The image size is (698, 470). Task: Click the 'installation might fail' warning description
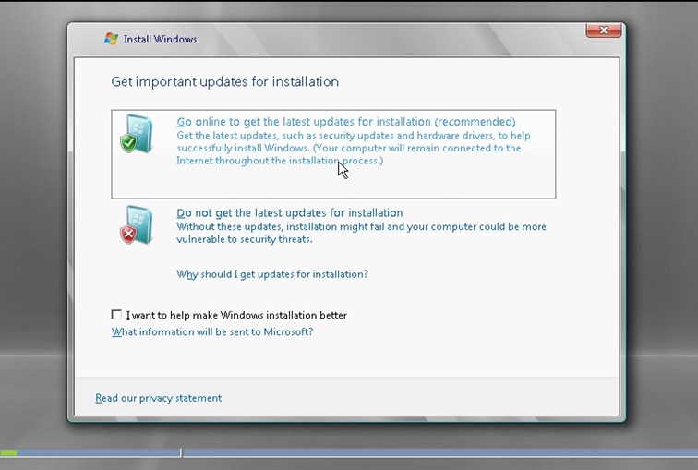coord(360,233)
